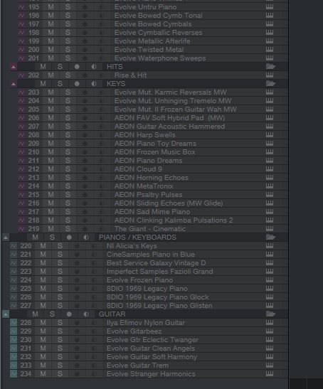Collapse the GUITAR folder
The width and height of the screenshot is (323, 389).
pos(6,314)
